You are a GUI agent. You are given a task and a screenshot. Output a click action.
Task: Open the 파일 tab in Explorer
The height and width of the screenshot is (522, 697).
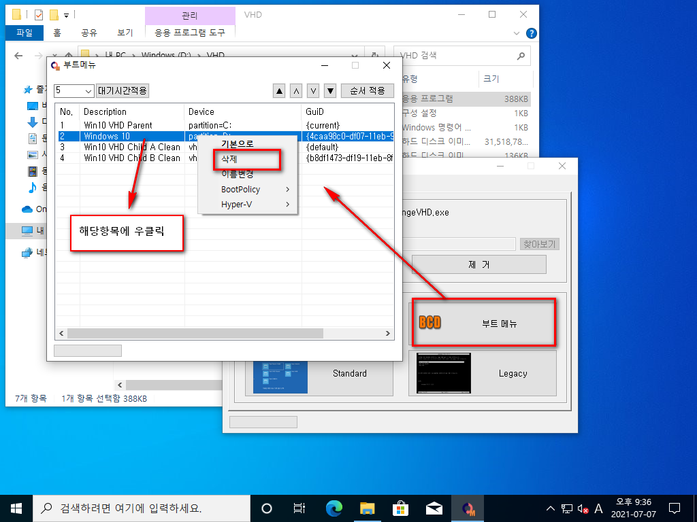[25, 33]
